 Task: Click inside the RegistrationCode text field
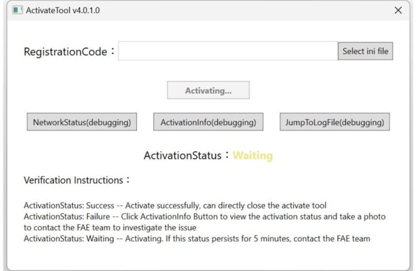(x=227, y=52)
